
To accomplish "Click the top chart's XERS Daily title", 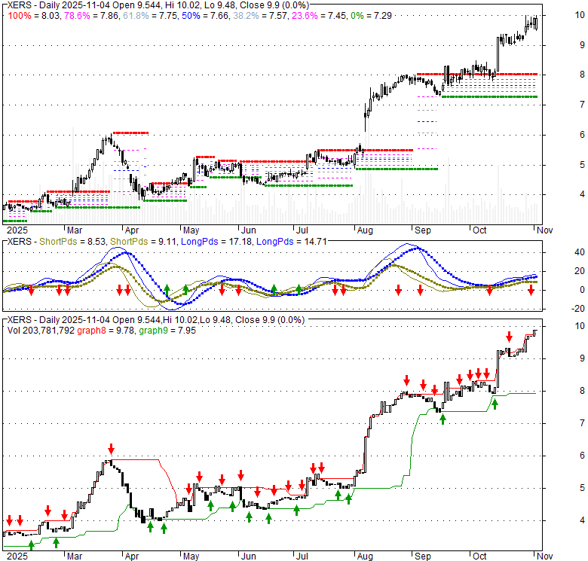I will pos(158,5).
